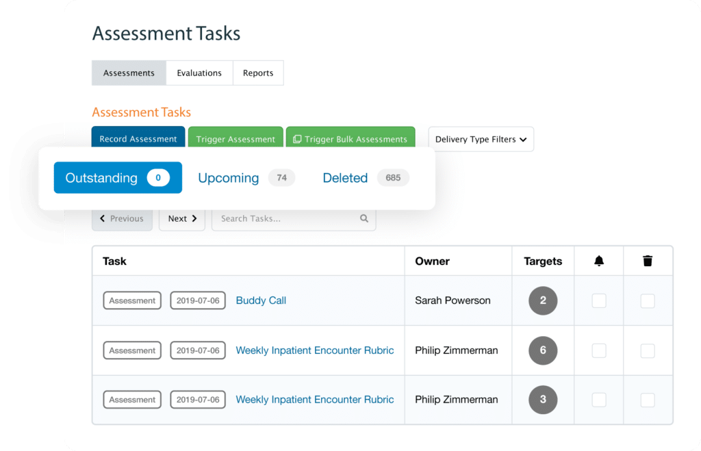Go to the Next page
Screen dimensions: 701x451
[182, 219]
